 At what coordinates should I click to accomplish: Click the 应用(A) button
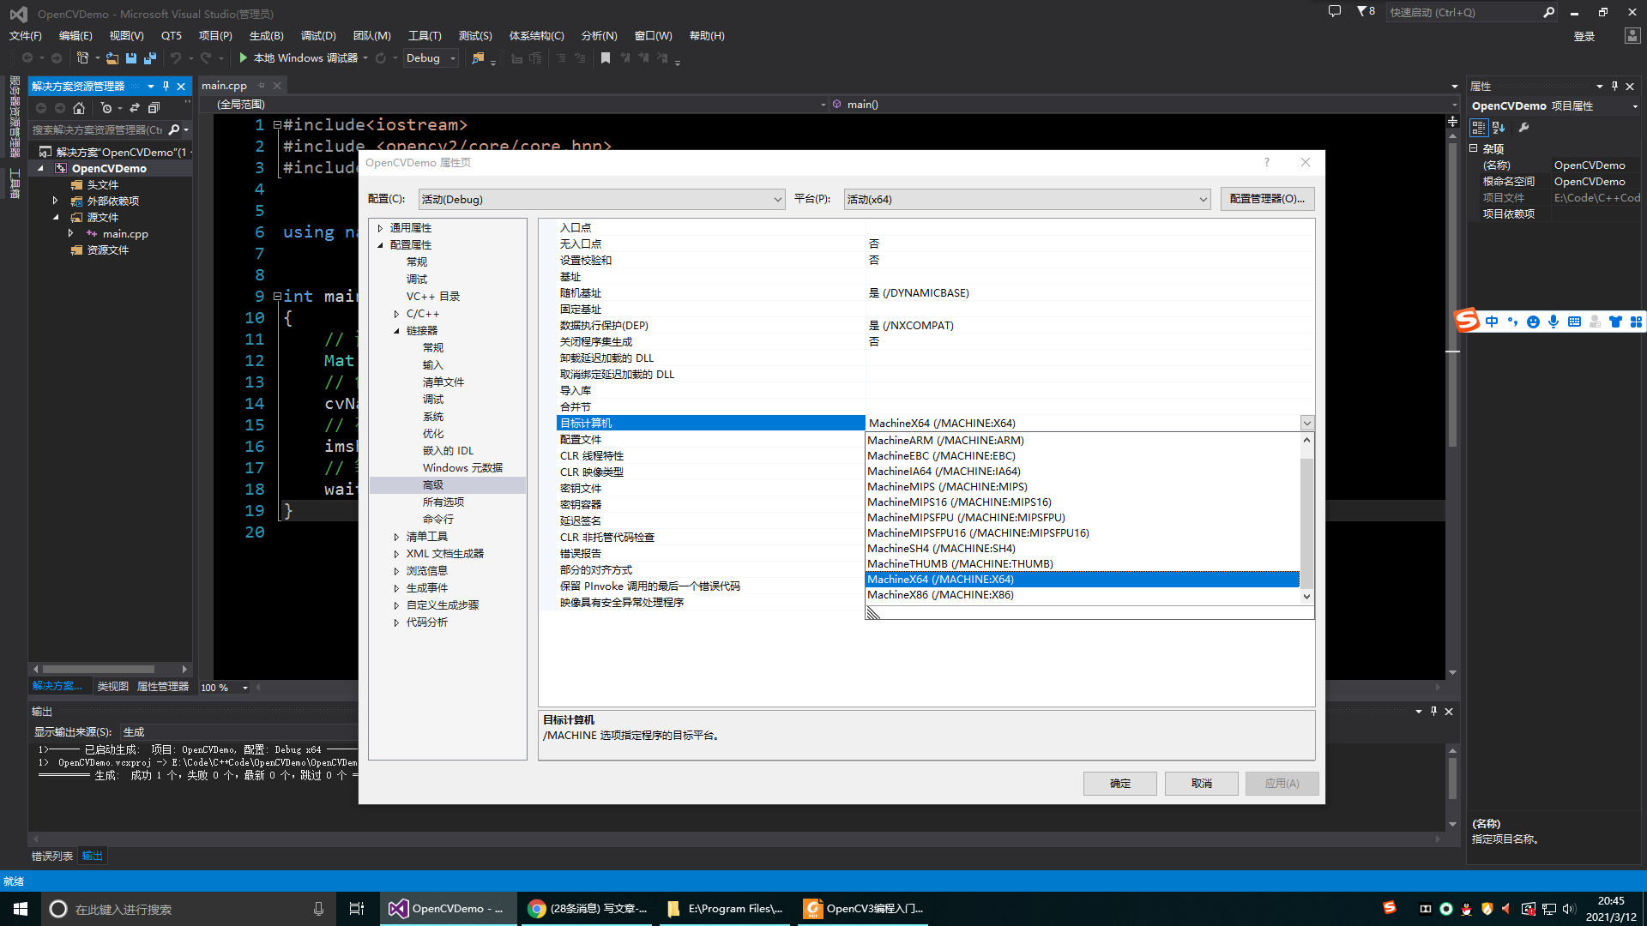(x=1282, y=783)
